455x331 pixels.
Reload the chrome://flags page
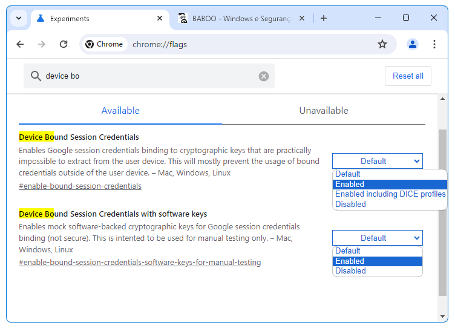coord(64,44)
